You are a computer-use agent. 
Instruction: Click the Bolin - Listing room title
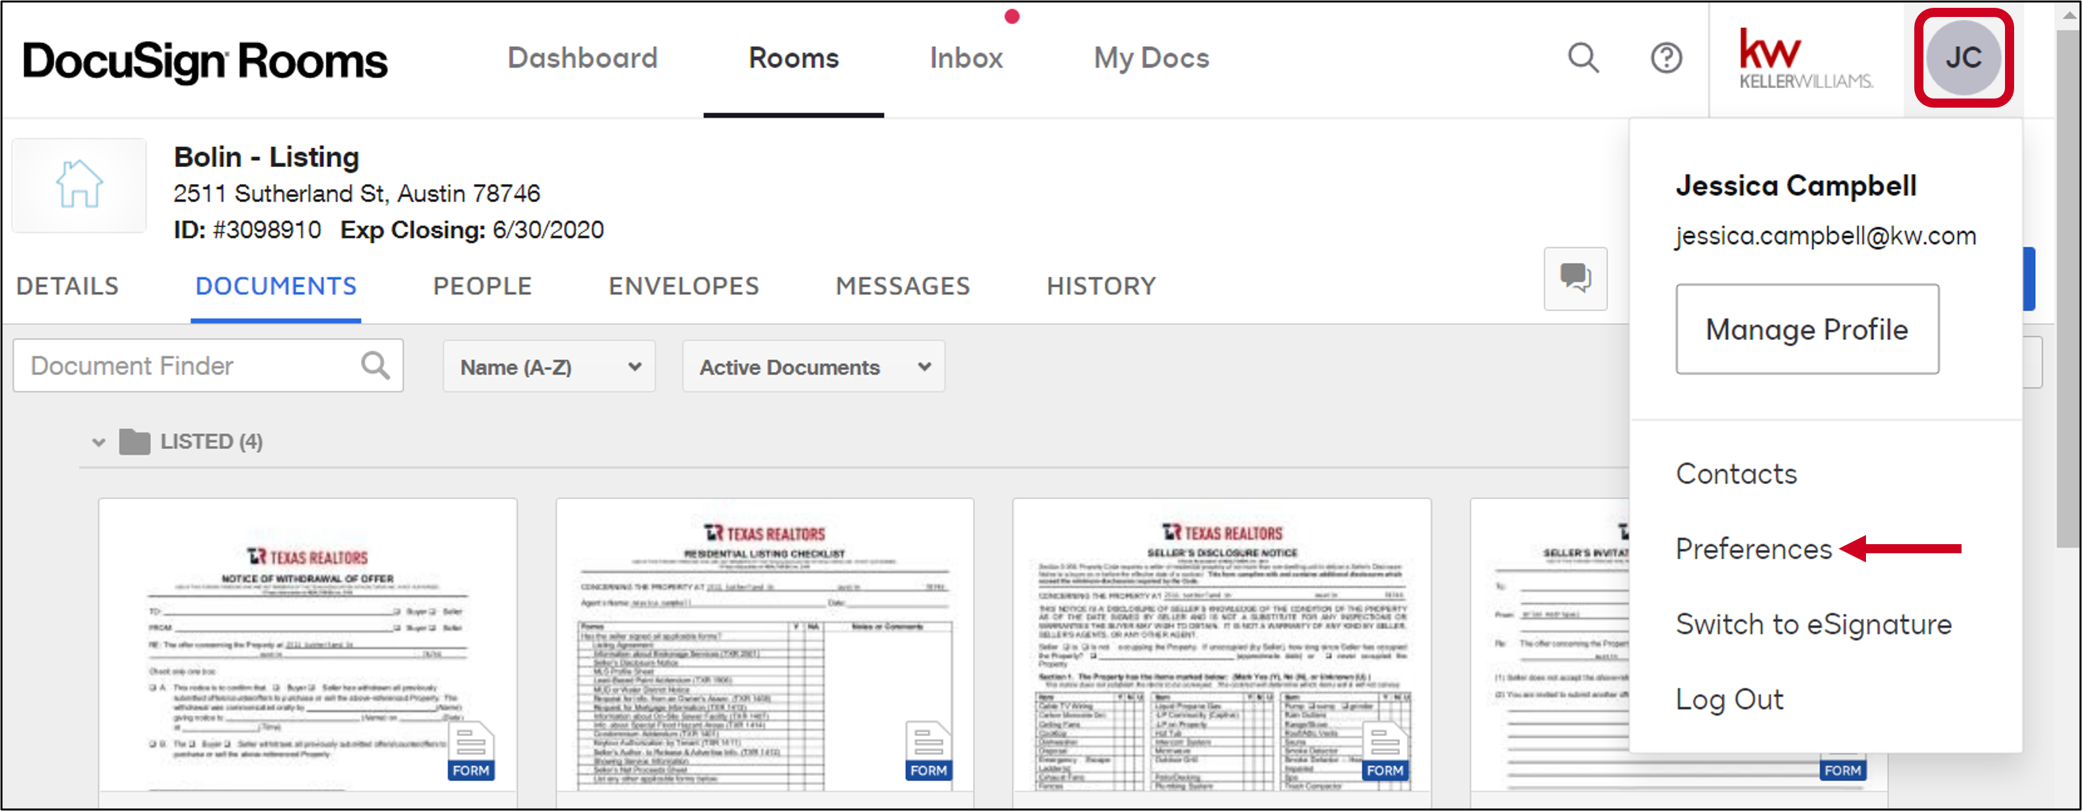266,157
